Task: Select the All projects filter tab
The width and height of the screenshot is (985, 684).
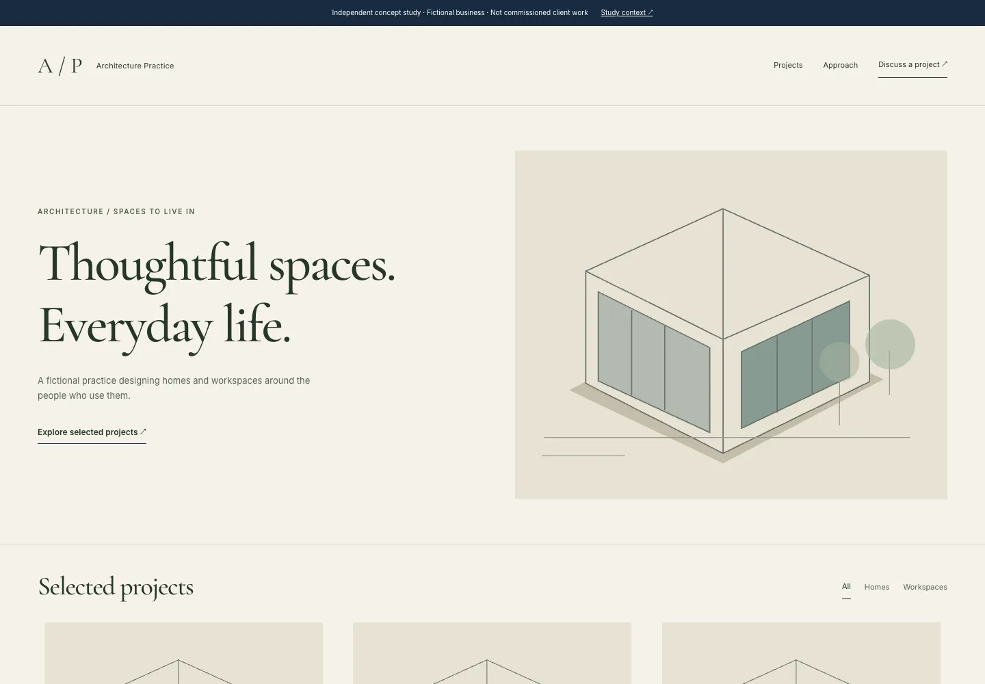Action: point(846,587)
